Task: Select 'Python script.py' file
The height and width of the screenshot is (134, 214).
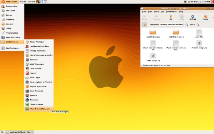Action: coord(199,43)
